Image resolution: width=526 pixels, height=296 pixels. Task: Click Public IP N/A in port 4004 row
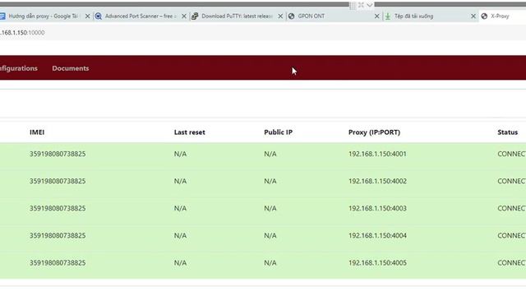270,236
